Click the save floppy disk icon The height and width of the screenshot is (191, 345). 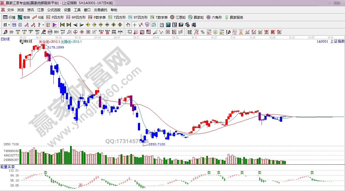pos(181,25)
